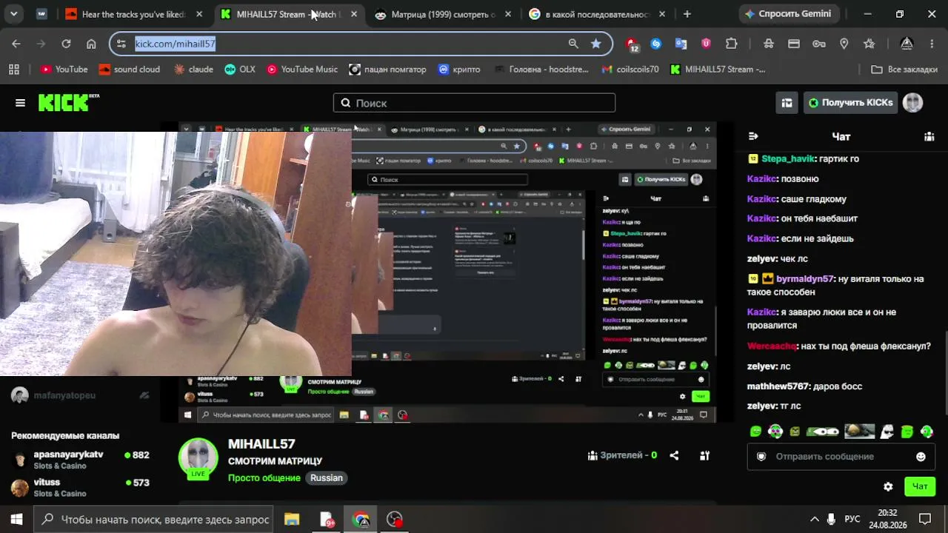
Task: Open recommended channel apasnayarykatv
Action: (80, 460)
